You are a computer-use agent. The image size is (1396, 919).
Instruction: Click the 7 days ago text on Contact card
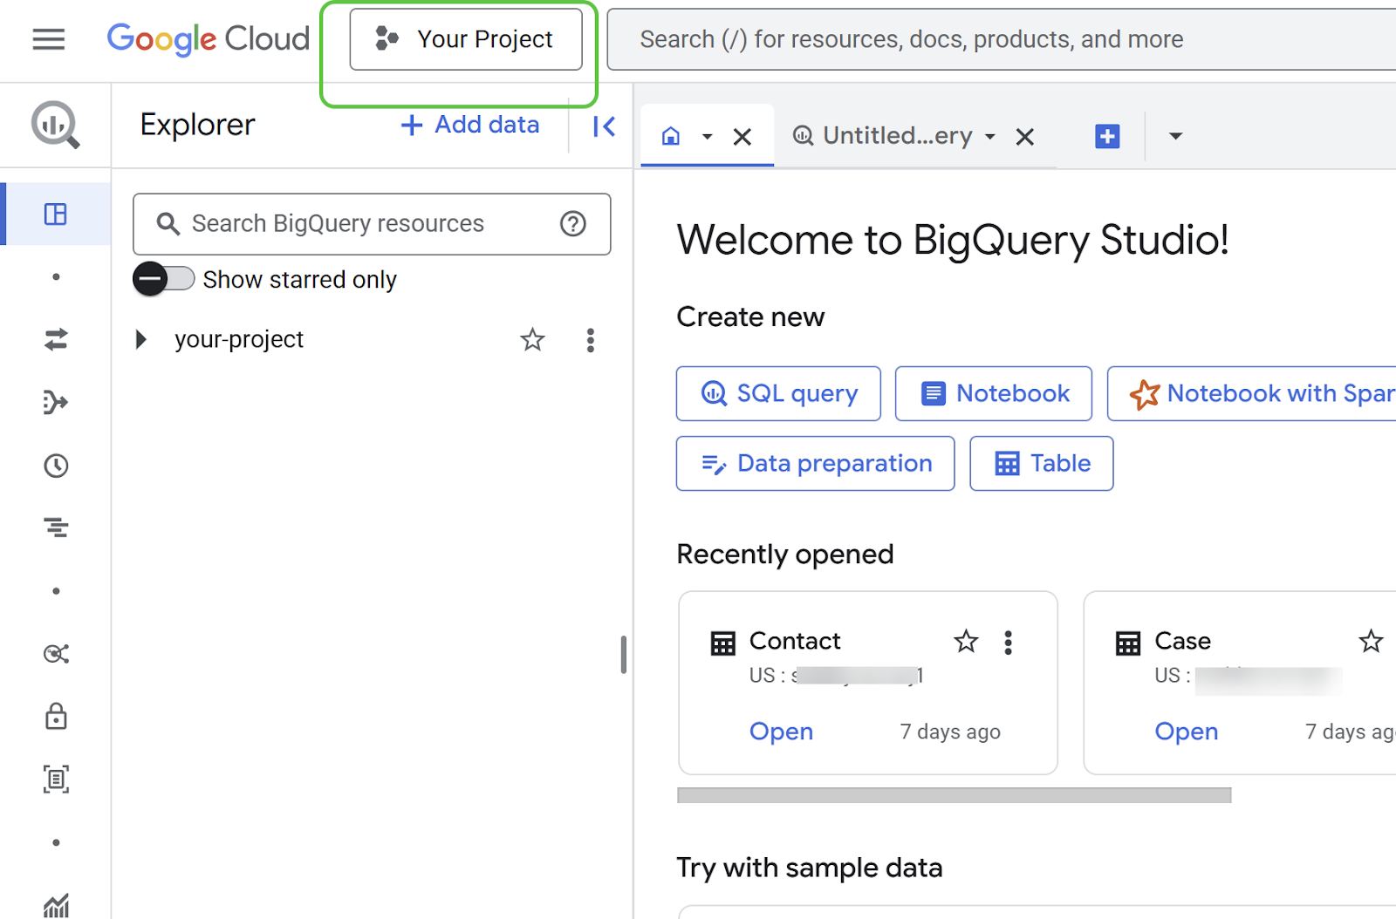pyautogui.click(x=950, y=732)
